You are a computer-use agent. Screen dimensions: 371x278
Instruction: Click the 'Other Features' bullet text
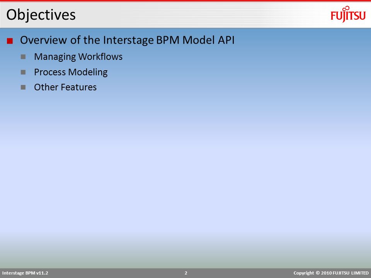coord(65,87)
